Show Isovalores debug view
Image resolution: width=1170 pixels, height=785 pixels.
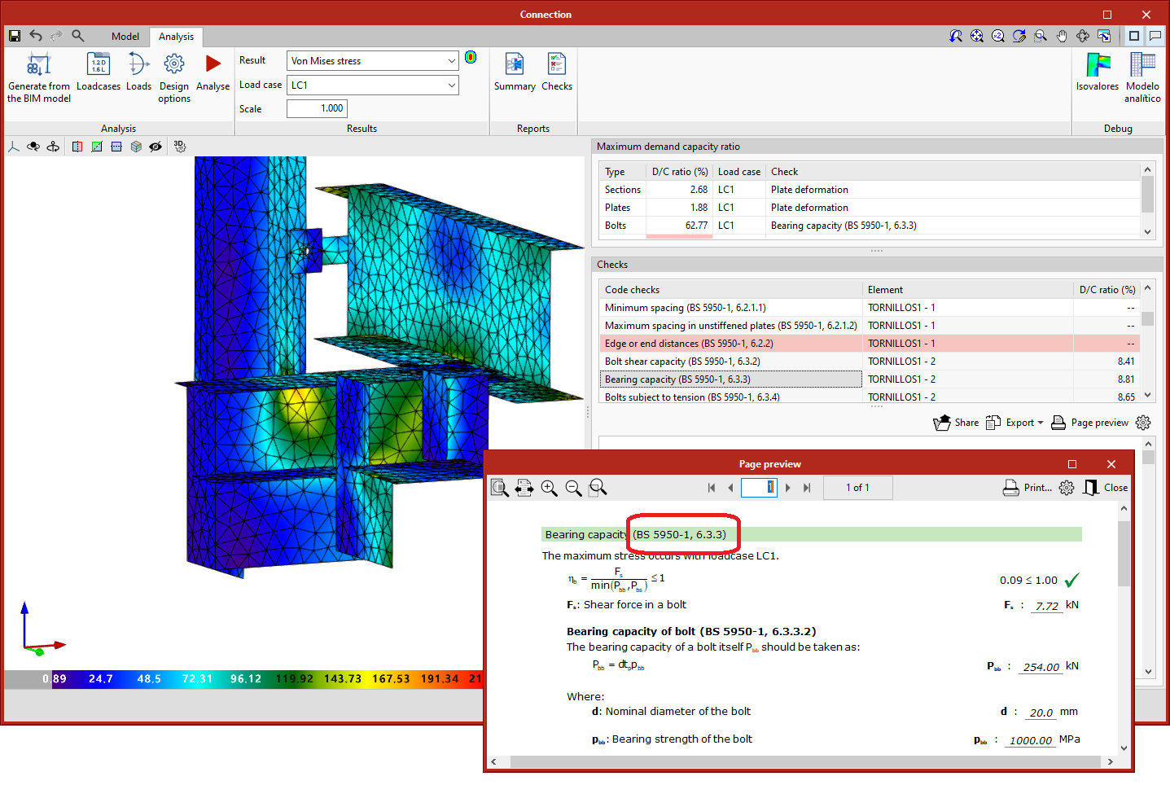[x=1098, y=72]
